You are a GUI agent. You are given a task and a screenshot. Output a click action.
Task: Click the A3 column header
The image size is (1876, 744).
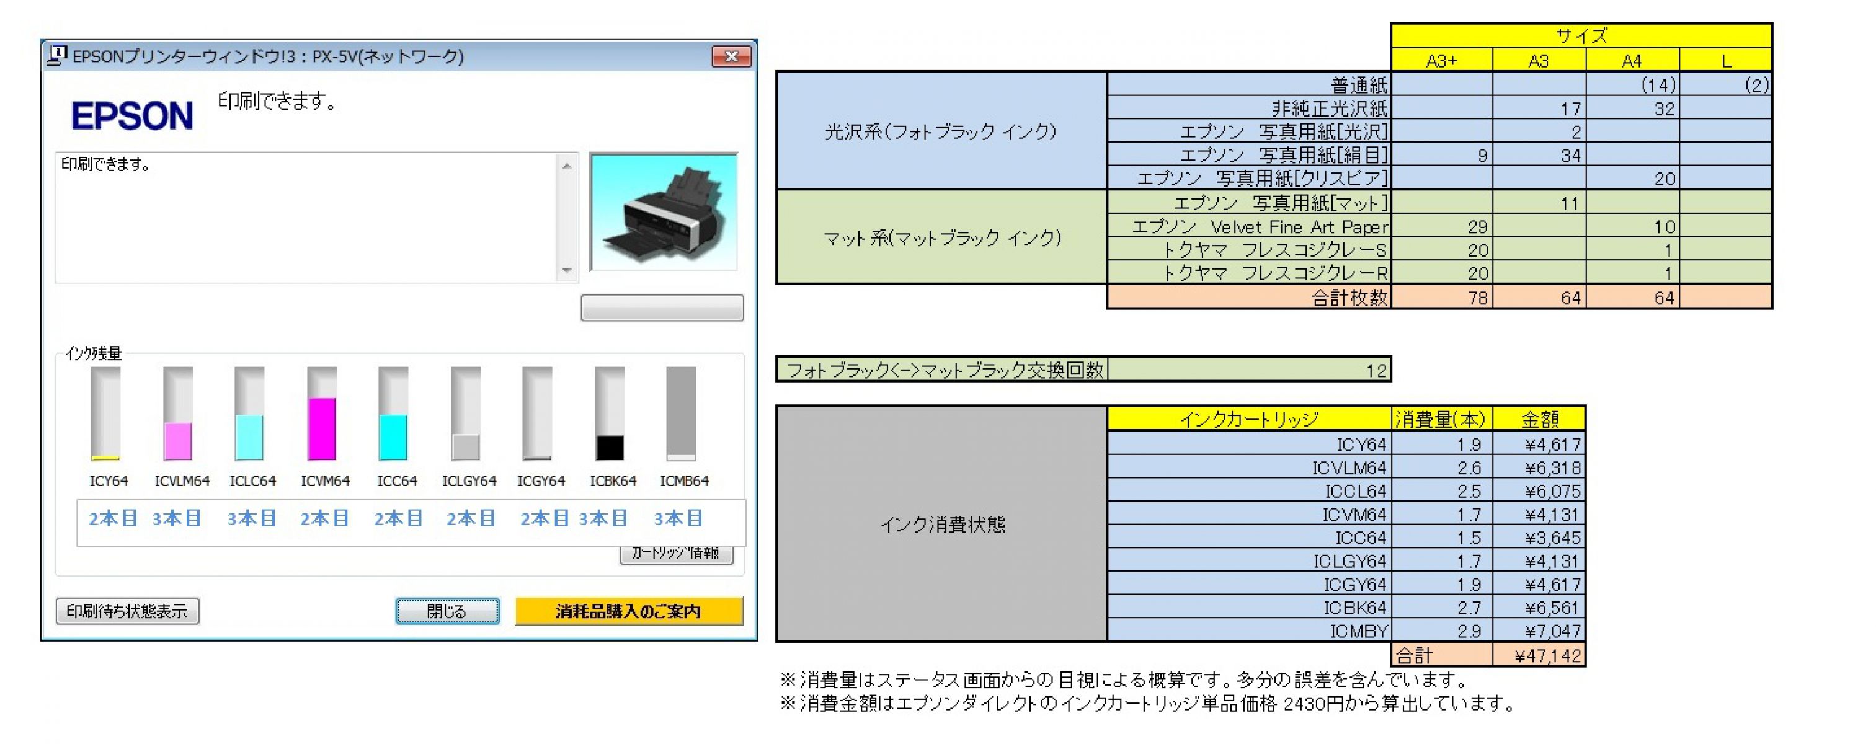pos(1539,60)
